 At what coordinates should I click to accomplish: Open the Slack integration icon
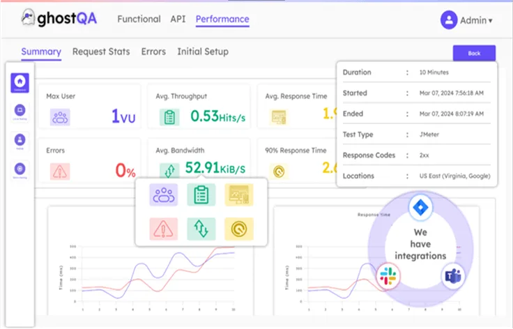385,277
